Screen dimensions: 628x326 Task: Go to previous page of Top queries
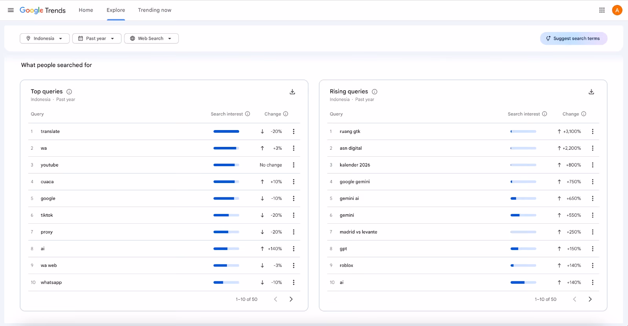click(x=276, y=299)
